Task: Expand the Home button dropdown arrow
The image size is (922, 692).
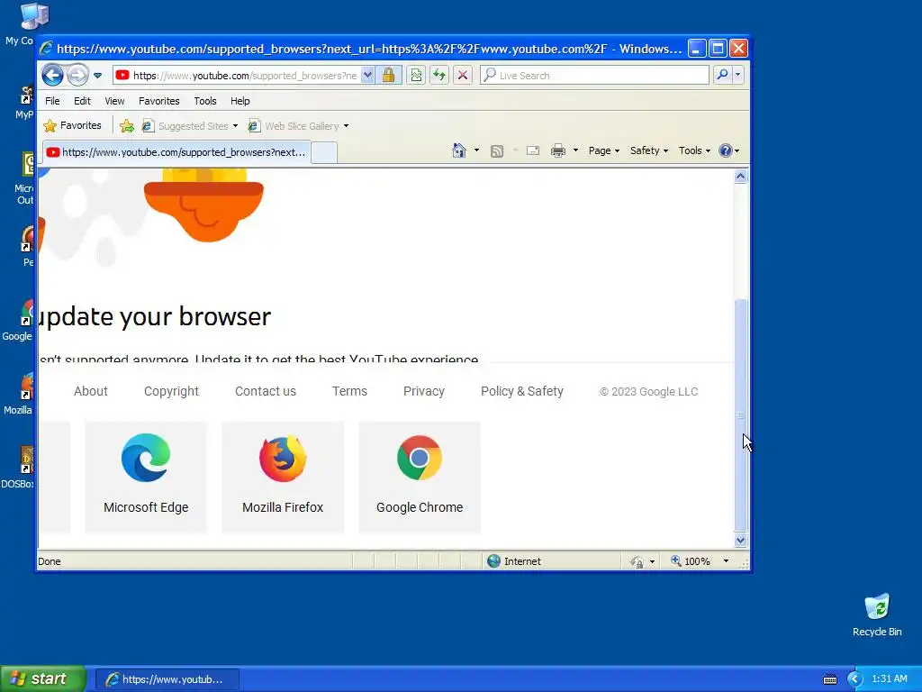Action: pos(476,150)
